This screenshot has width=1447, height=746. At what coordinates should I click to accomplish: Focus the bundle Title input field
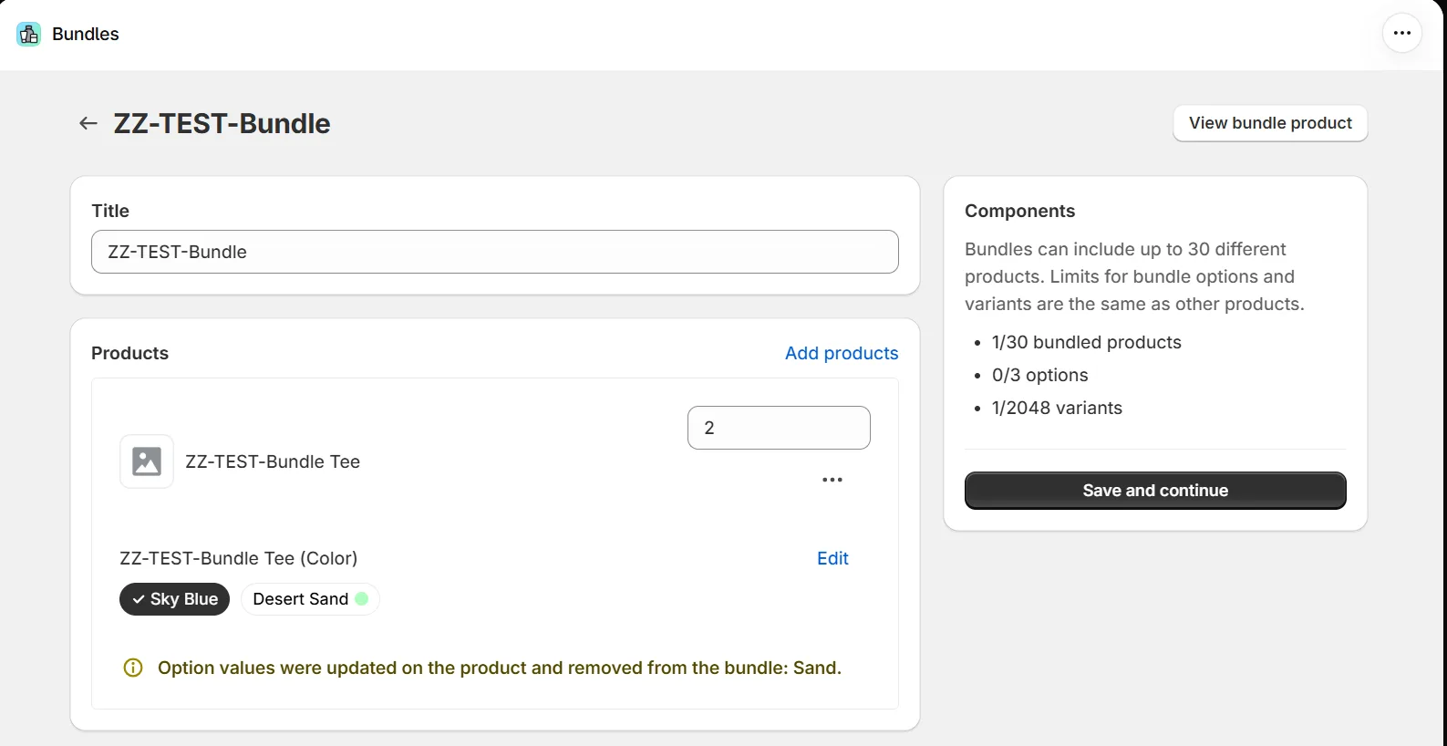495,252
